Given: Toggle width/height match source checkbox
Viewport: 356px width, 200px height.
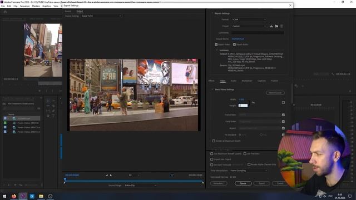Looking at the screenshot, I should click(x=283, y=102).
